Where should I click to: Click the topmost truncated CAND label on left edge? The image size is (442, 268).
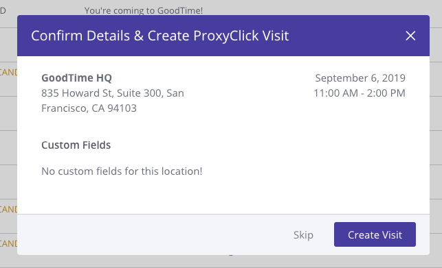click(x=8, y=72)
